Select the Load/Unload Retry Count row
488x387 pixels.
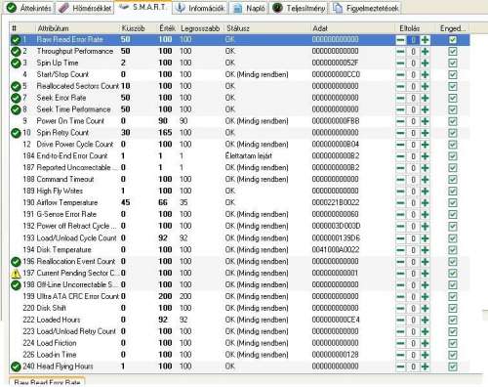[x=240, y=331]
